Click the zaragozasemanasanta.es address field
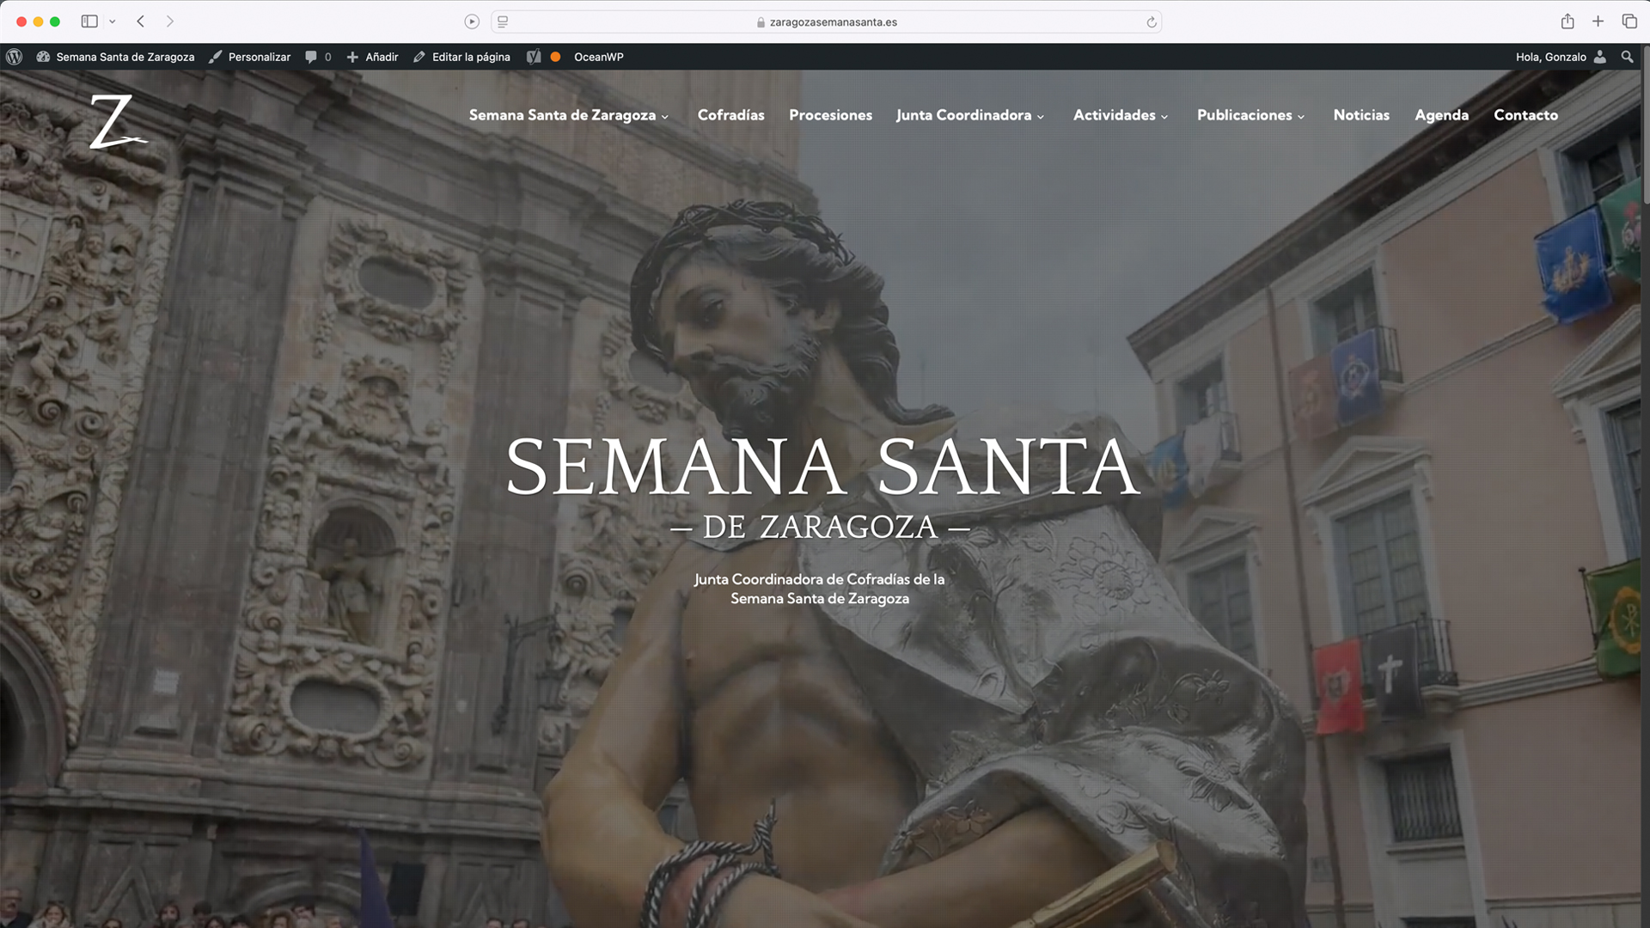This screenshot has height=928, width=1650. click(x=826, y=22)
